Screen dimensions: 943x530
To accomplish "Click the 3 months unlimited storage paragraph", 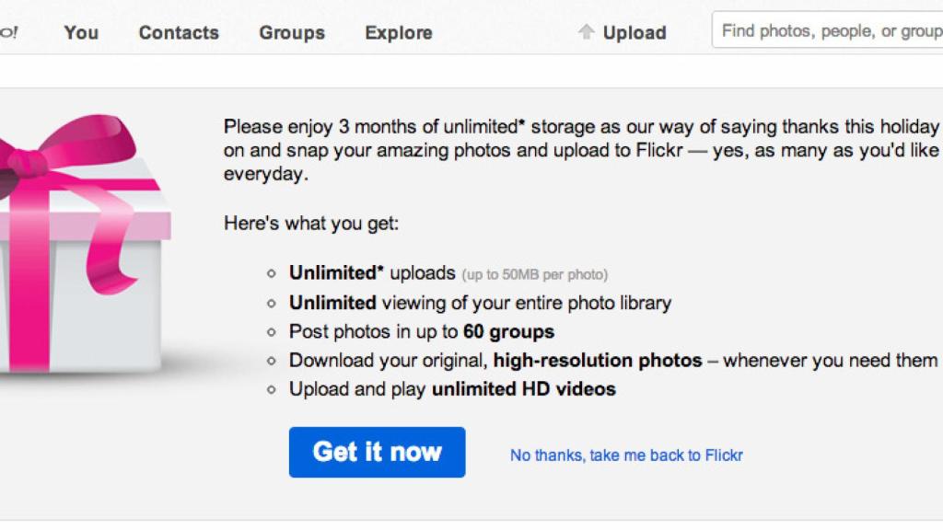I will tap(580, 149).
